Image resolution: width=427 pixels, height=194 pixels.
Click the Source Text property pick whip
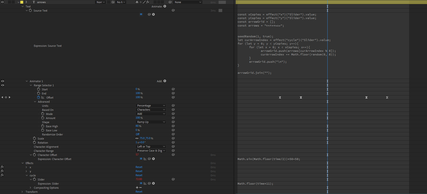pyautogui.click(x=173, y=11)
